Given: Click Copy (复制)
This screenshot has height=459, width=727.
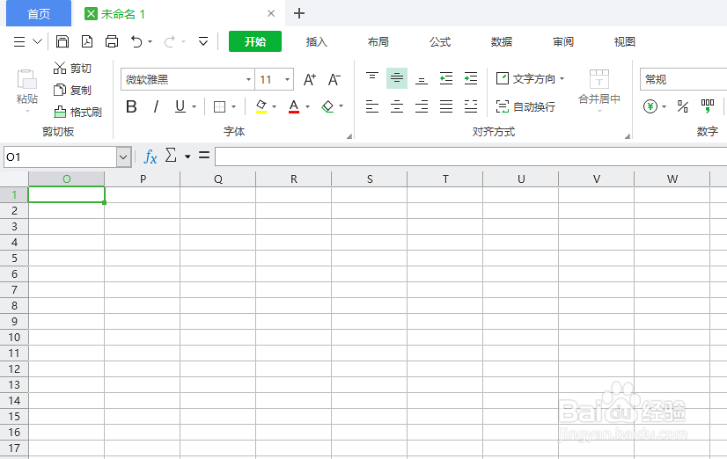Looking at the screenshot, I should coord(72,90).
